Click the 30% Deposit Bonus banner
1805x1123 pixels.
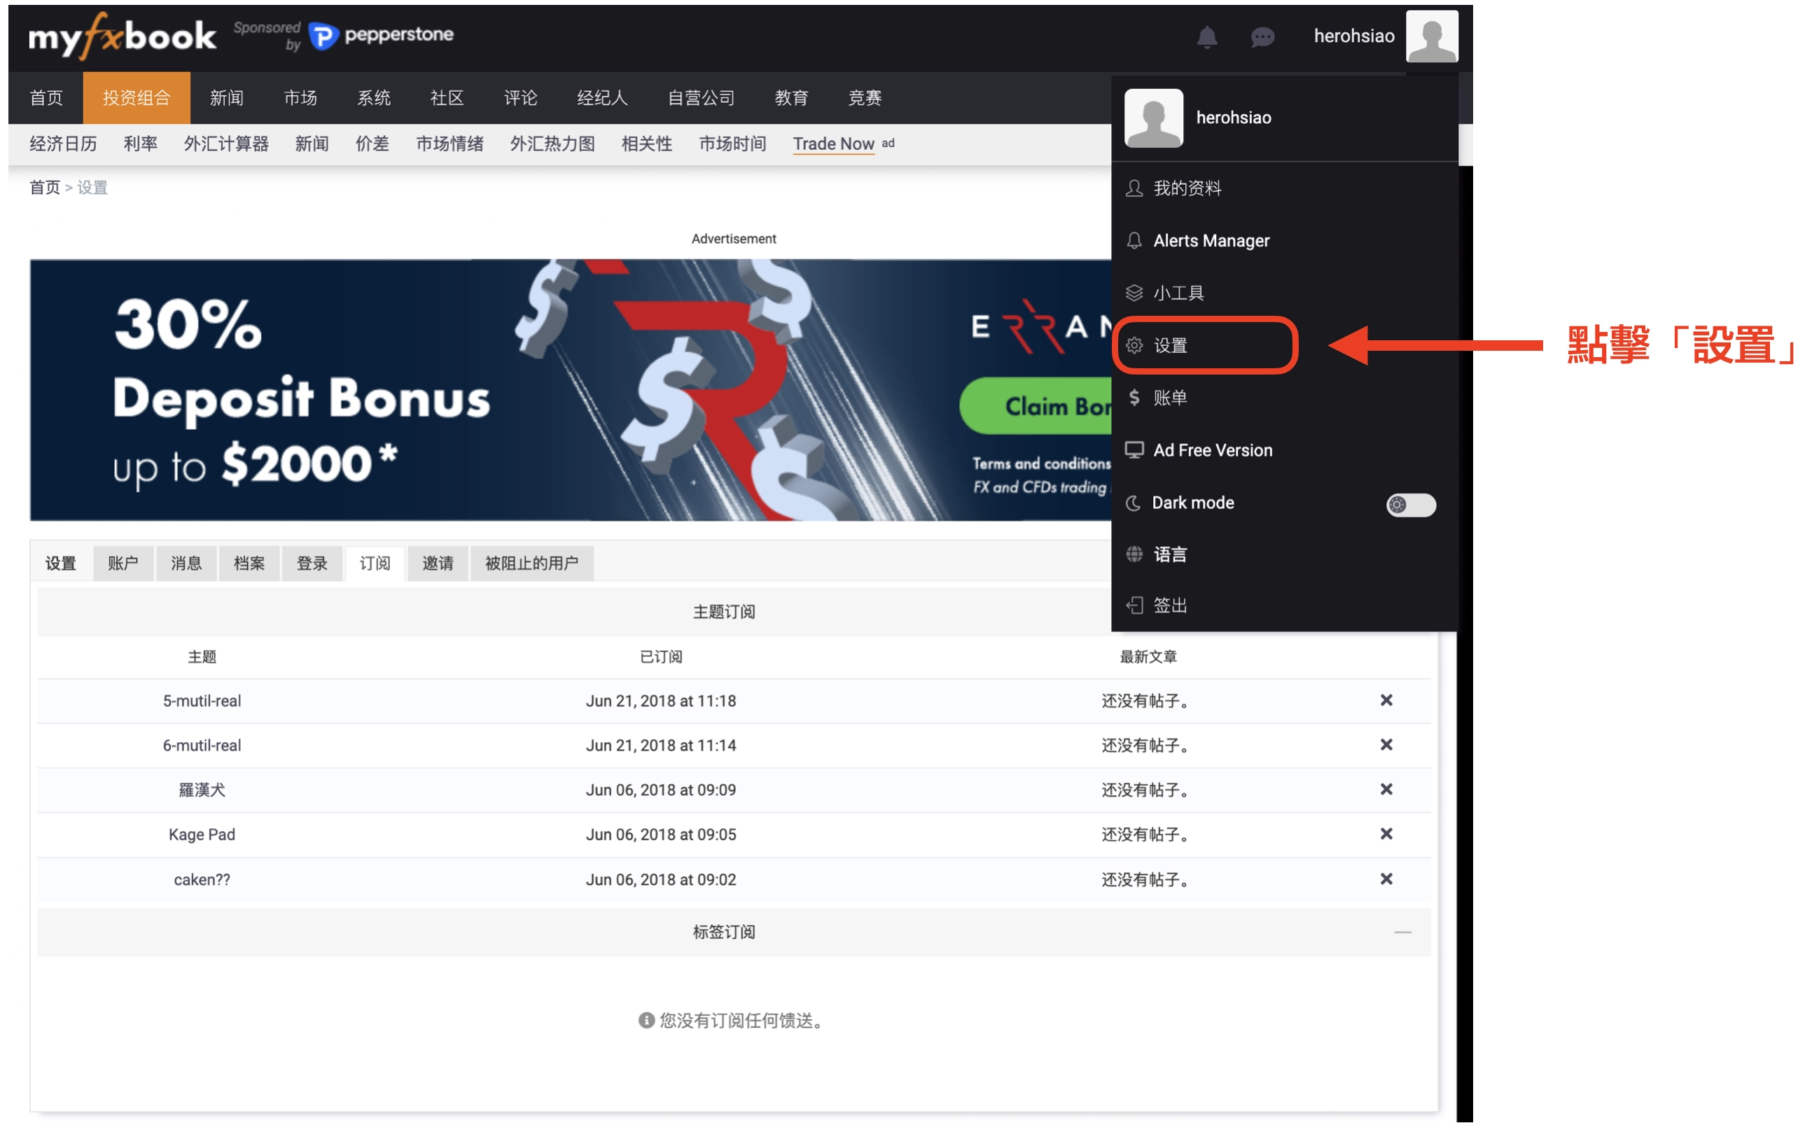point(571,390)
